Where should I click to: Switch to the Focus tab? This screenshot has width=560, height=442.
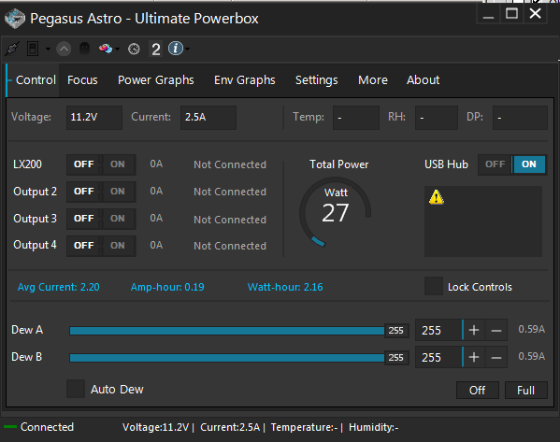tap(82, 80)
